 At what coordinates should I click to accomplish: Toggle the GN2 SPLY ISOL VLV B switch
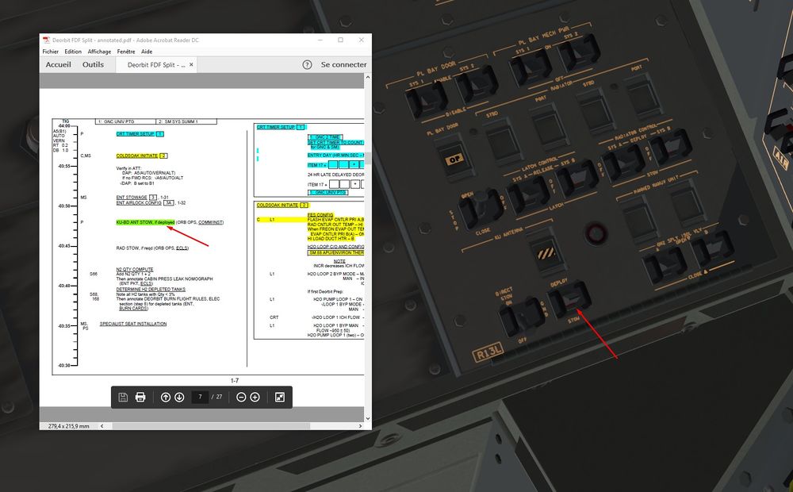coord(713,248)
